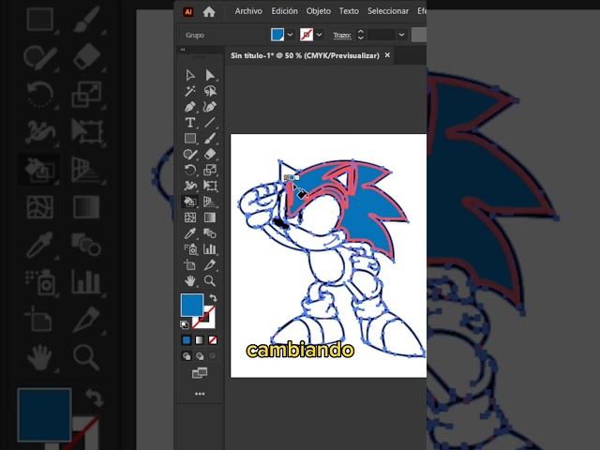The image size is (600, 450).
Task: Enable Draw Behind mode
Action: (x=200, y=356)
